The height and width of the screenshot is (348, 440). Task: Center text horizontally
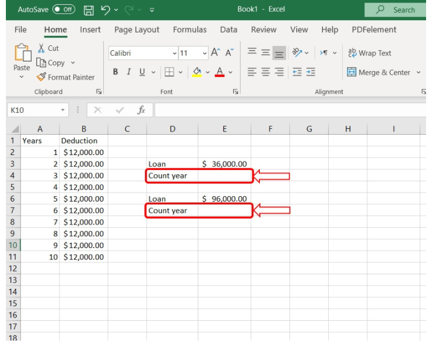click(266, 72)
